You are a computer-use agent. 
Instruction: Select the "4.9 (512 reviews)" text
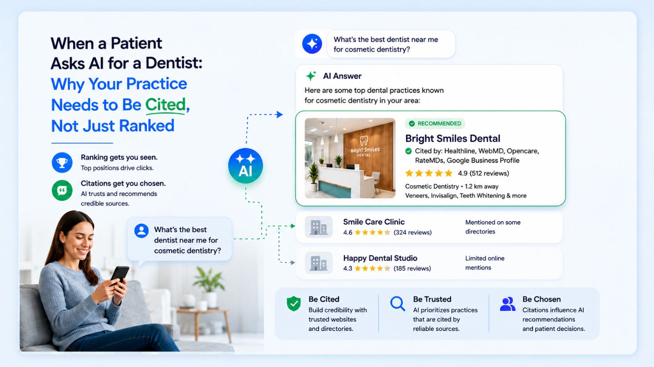pos(483,173)
